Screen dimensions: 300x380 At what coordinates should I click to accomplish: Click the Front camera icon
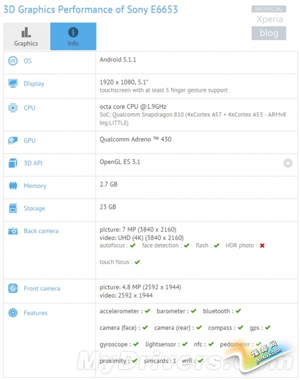13,288
